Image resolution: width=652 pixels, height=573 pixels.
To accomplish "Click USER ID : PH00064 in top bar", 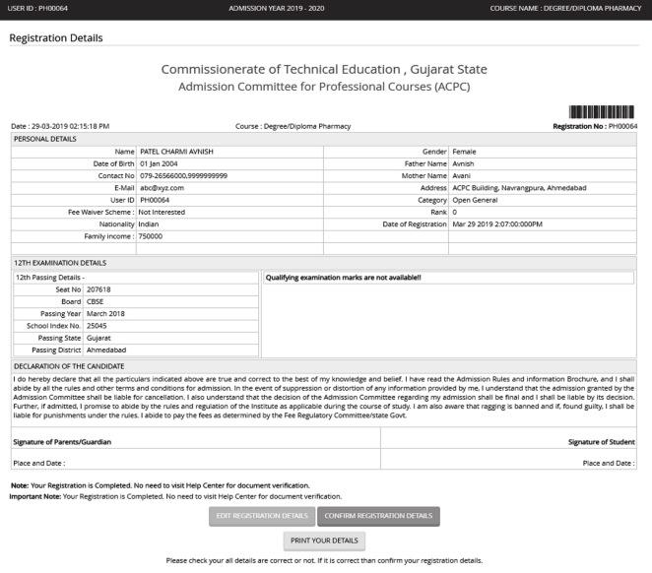I will (37, 8).
